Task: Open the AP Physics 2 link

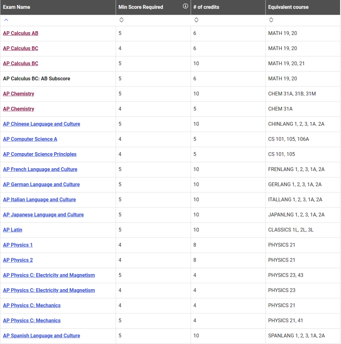Action: [x=18, y=260]
